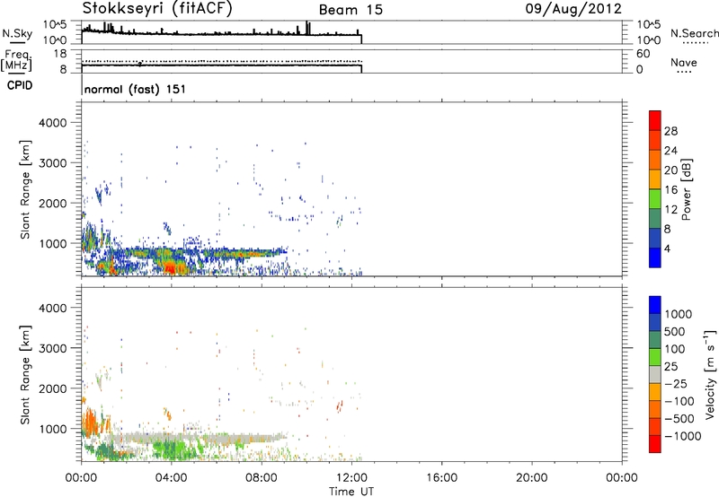
Task: Select the yellow-orange −25 to −100 Velocity swatch
Action: (655, 392)
